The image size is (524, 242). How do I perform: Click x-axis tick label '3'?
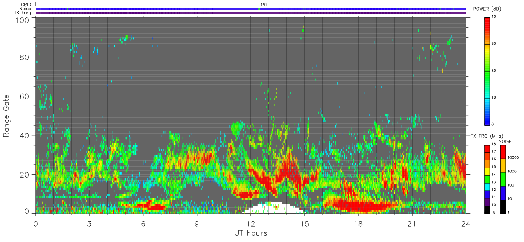pyautogui.click(x=89, y=224)
